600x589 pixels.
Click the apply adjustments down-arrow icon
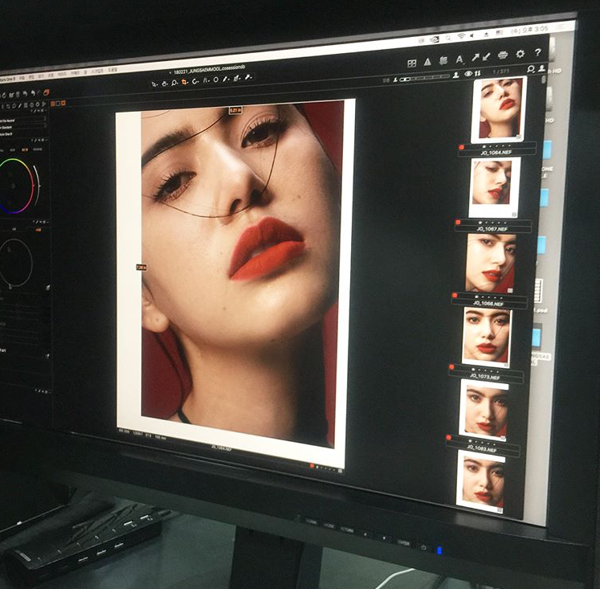(x=487, y=57)
